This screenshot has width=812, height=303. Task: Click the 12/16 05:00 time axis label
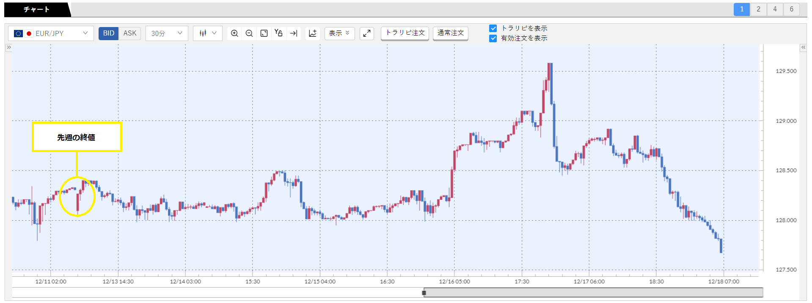pyautogui.click(x=454, y=281)
